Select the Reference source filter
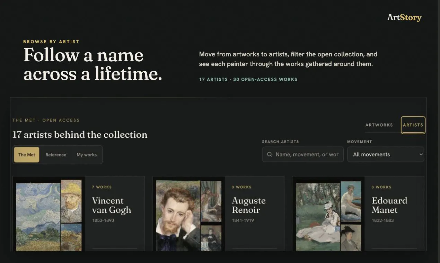The width and height of the screenshot is (440, 263). point(56,155)
